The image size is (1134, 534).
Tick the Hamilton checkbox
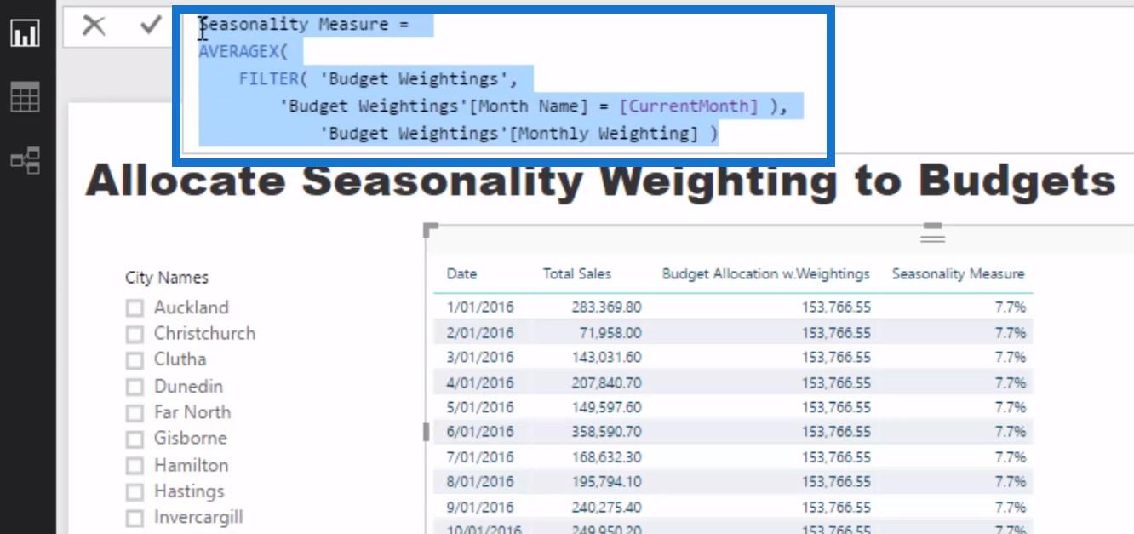135,467
